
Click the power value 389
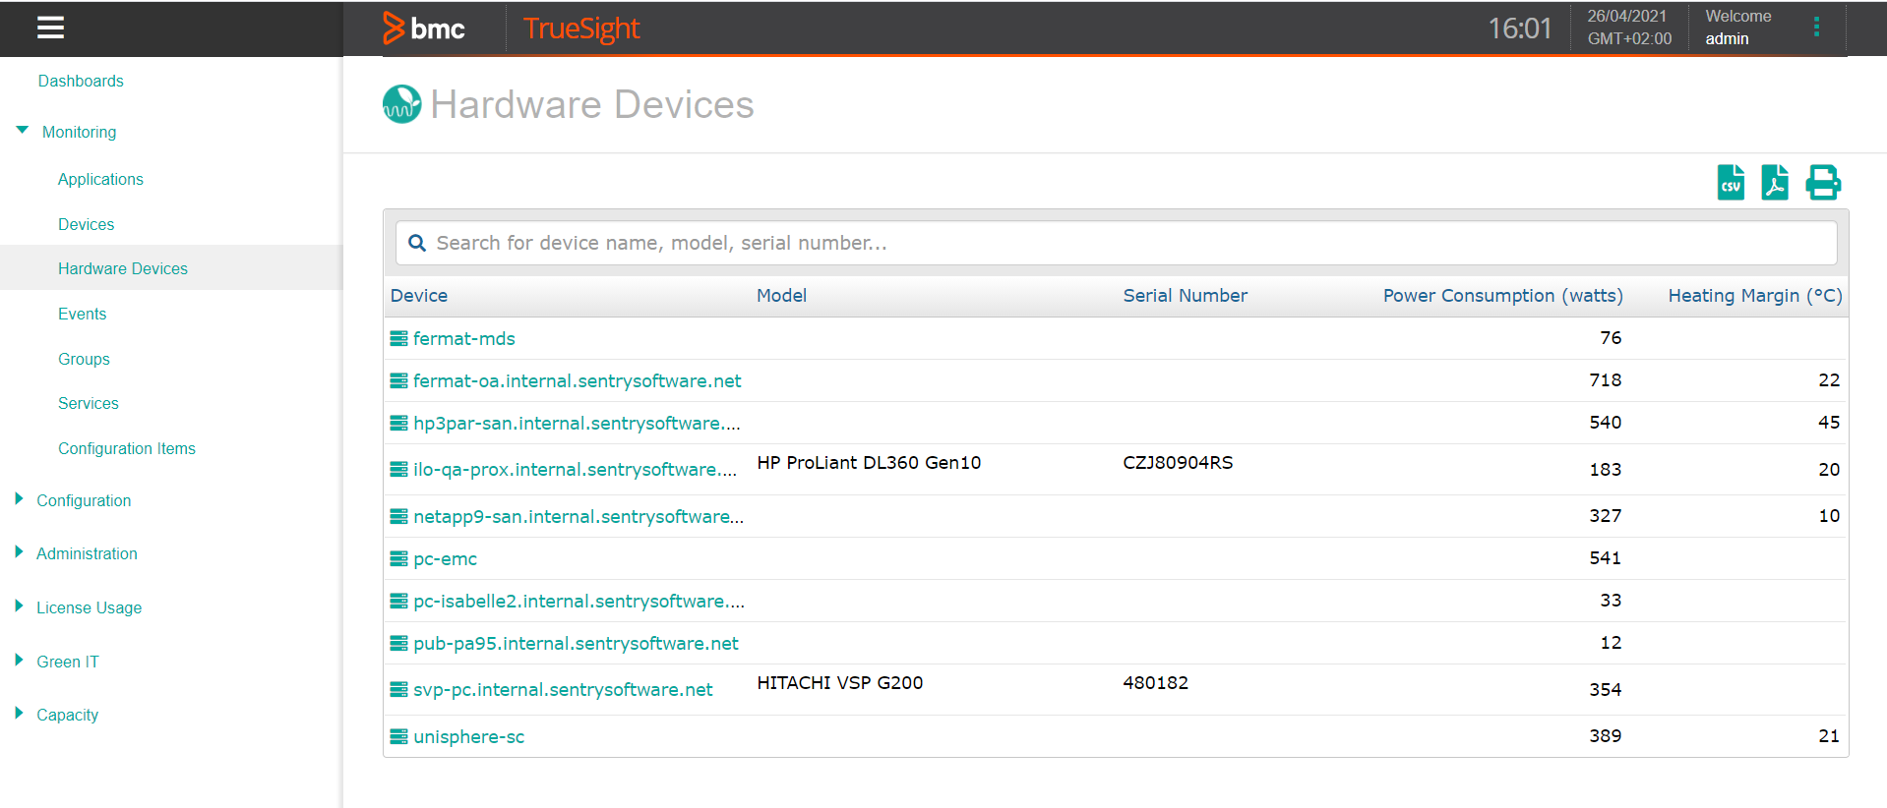click(x=1606, y=735)
